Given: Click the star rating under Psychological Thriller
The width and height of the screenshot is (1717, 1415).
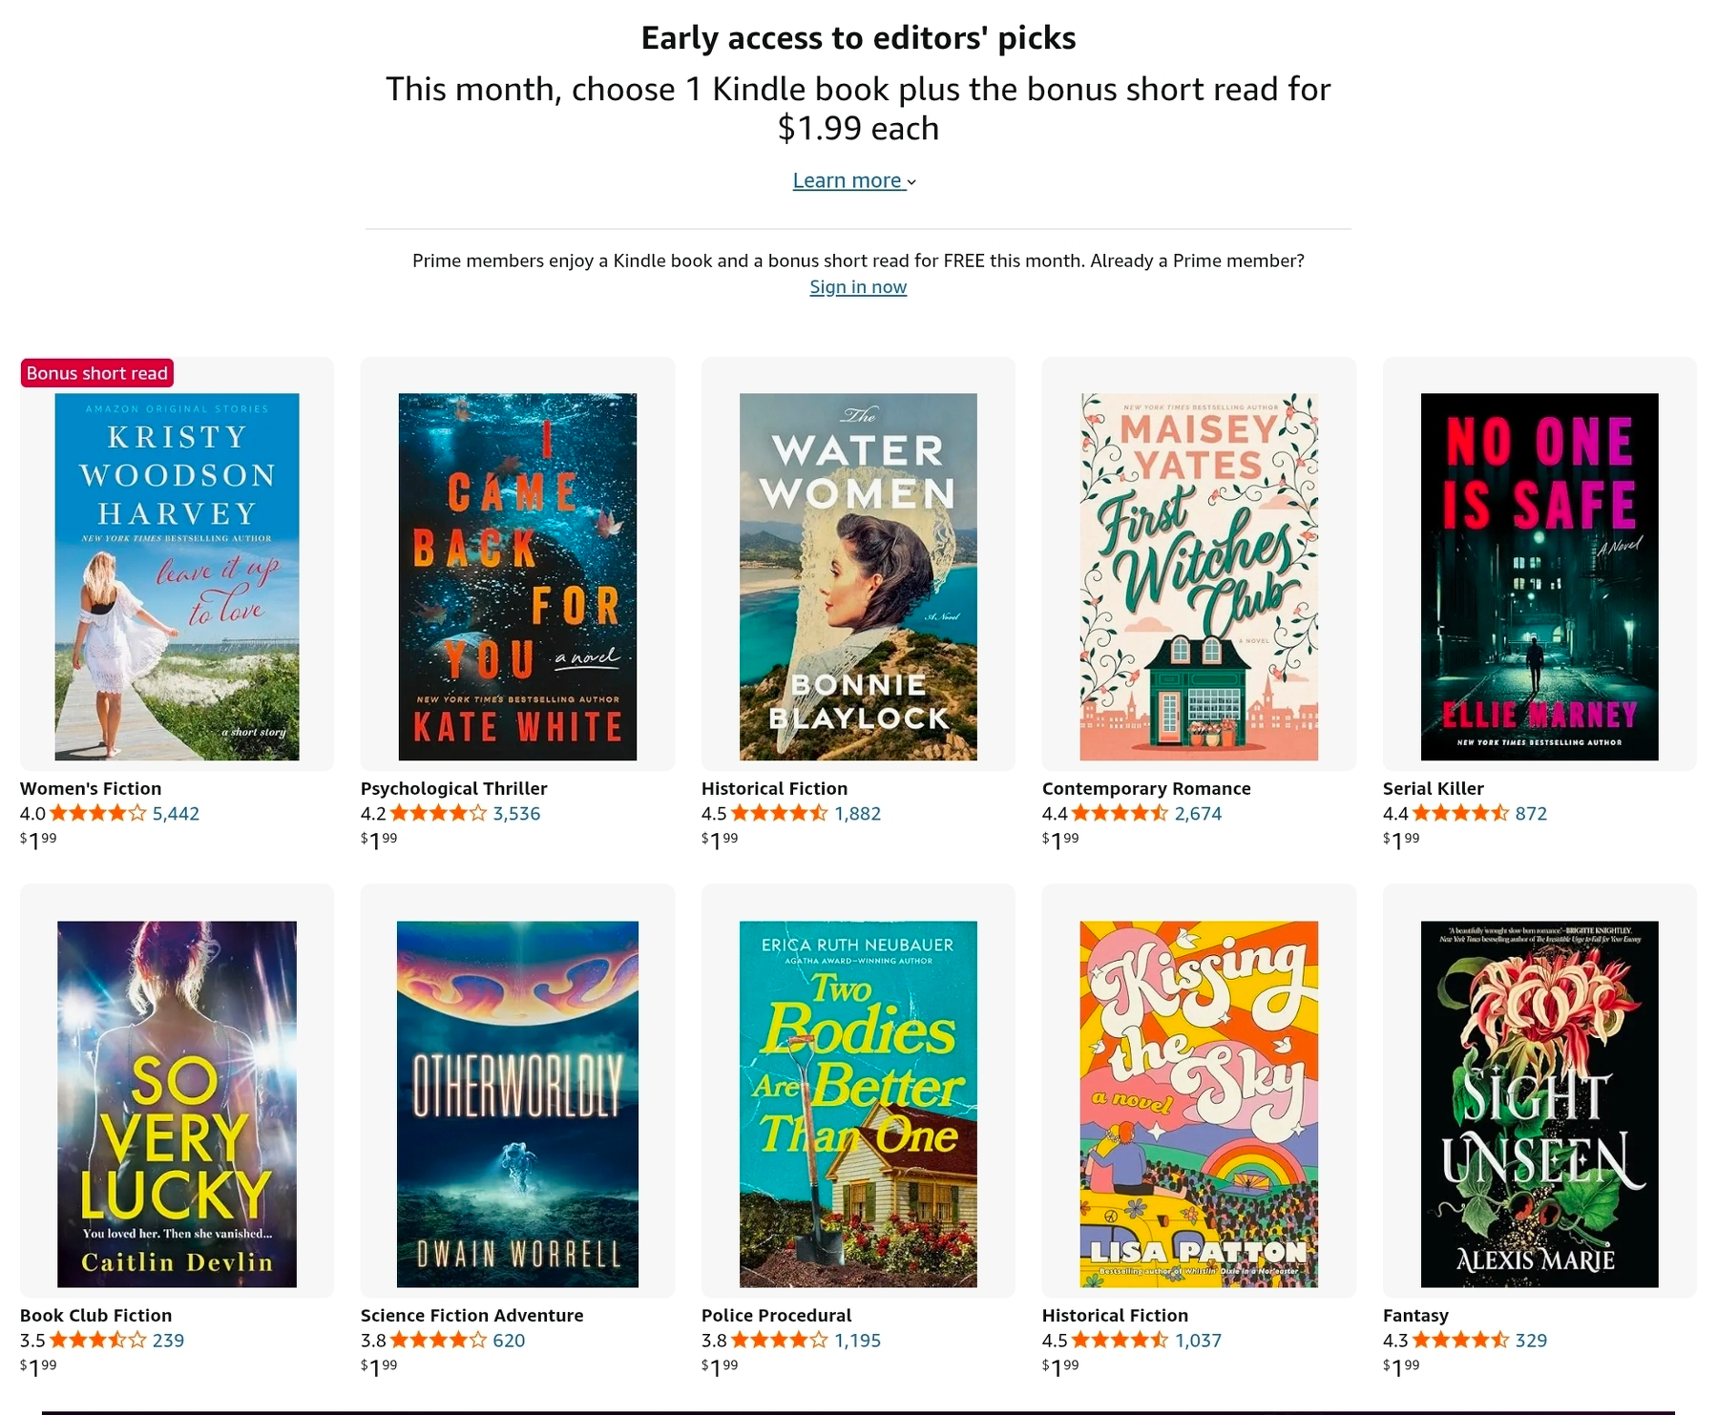Looking at the screenshot, I should [x=438, y=814].
